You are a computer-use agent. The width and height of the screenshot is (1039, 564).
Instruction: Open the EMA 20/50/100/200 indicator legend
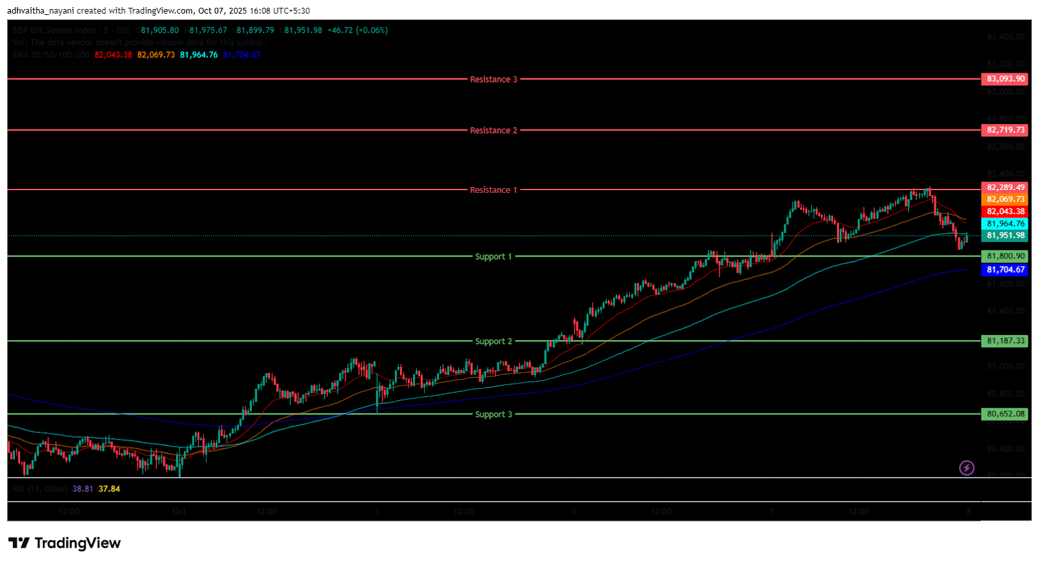(x=51, y=55)
